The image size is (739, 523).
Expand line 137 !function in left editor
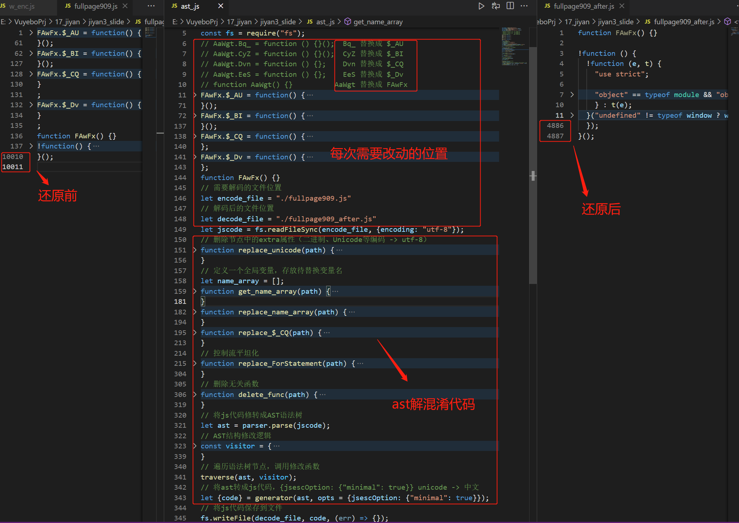click(x=31, y=146)
